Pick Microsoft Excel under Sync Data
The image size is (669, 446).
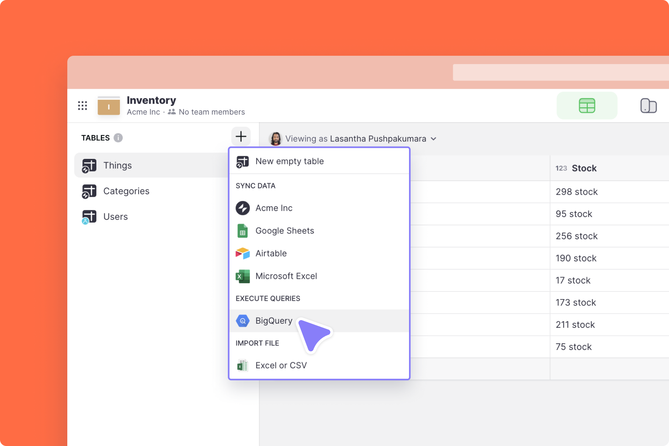(x=286, y=276)
